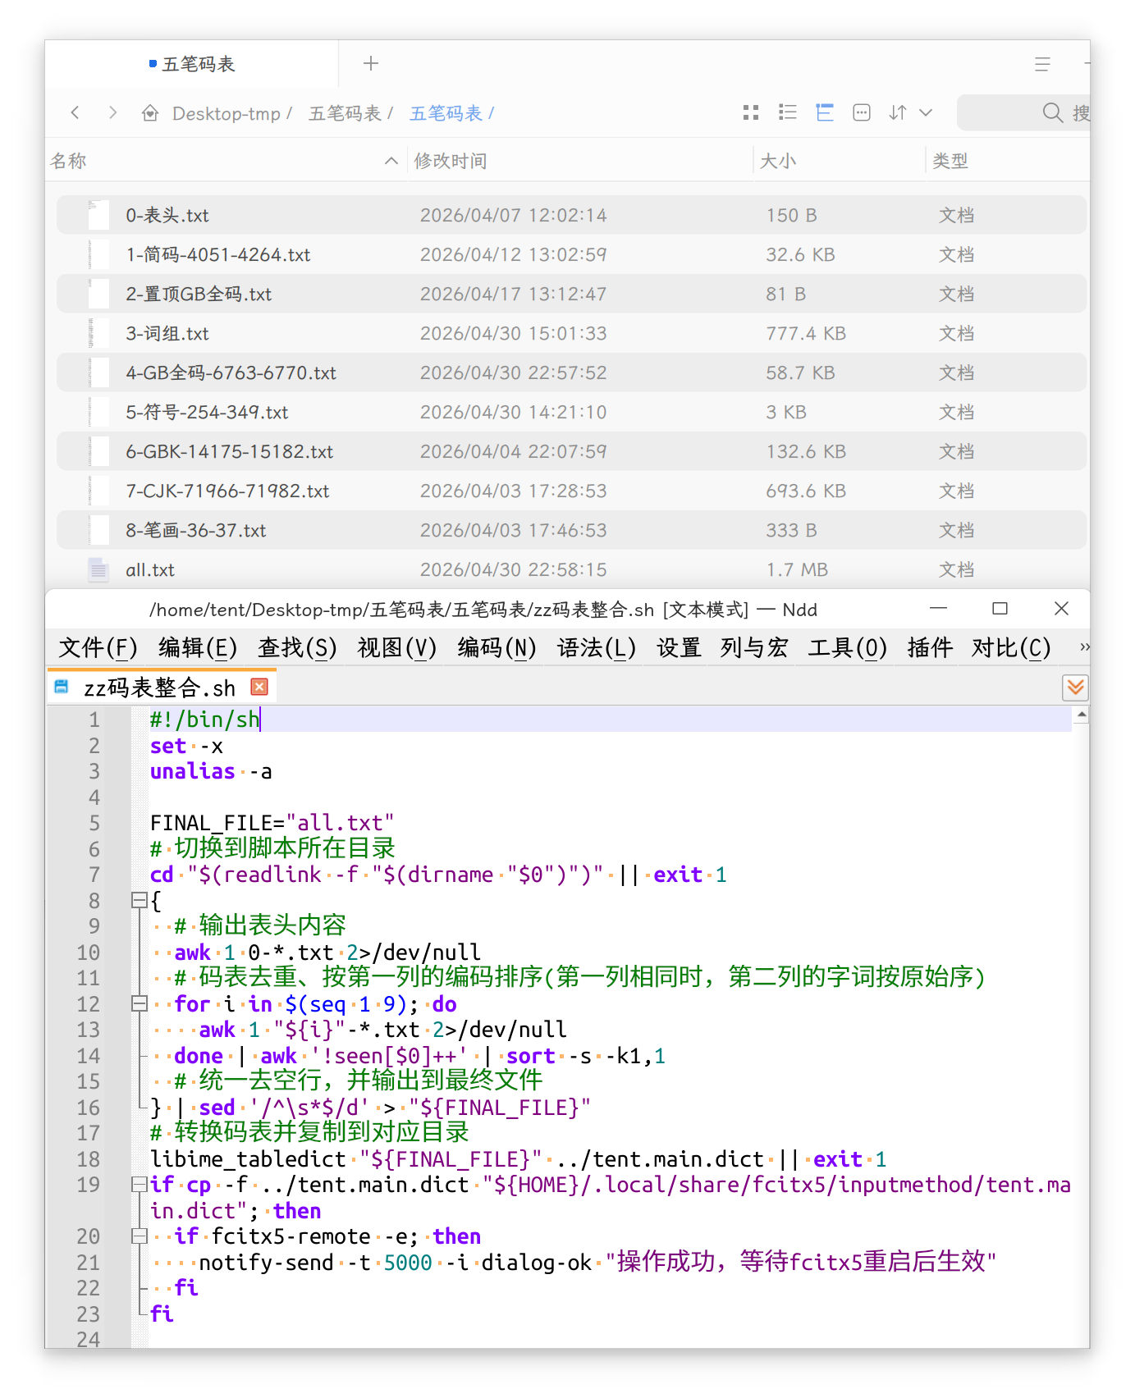Open the 编辑(E) menu in Ndd
This screenshot has height=1398, width=1135.
pos(198,648)
